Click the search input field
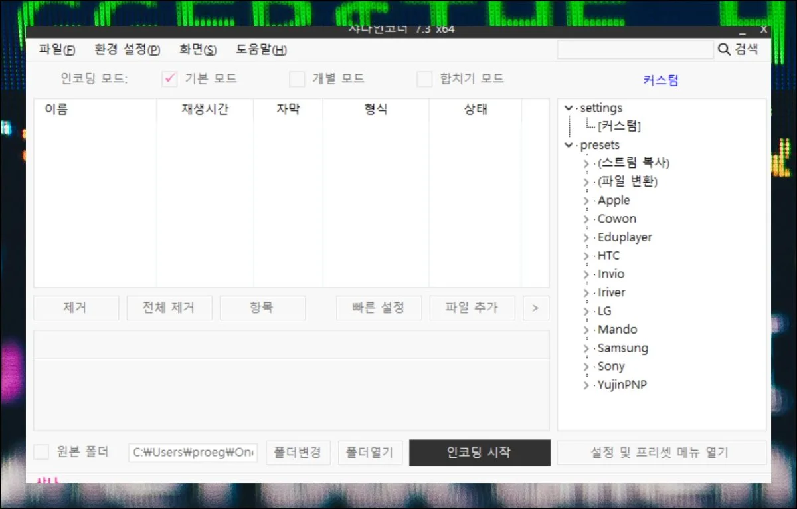797x509 pixels. tap(635, 50)
